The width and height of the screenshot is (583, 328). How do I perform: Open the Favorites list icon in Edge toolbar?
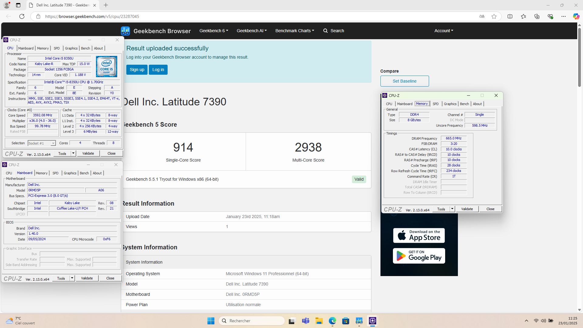pos(523,16)
